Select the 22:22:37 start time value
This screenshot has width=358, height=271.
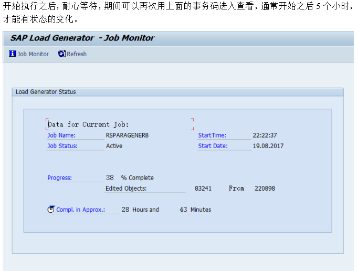(265, 135)
